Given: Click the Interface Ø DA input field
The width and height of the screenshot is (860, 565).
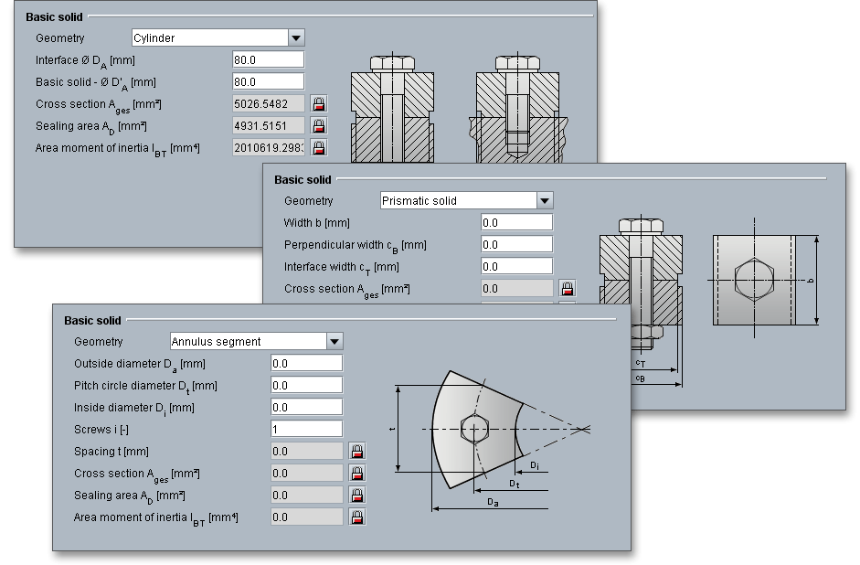Looking at the screenshot, I should 268,59.
